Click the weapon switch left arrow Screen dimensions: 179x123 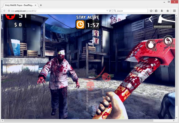tap(151, 19)
